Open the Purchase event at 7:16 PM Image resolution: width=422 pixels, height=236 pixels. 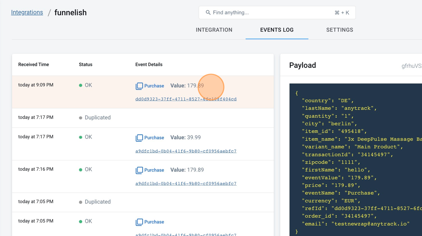click(x=154, y=170)
